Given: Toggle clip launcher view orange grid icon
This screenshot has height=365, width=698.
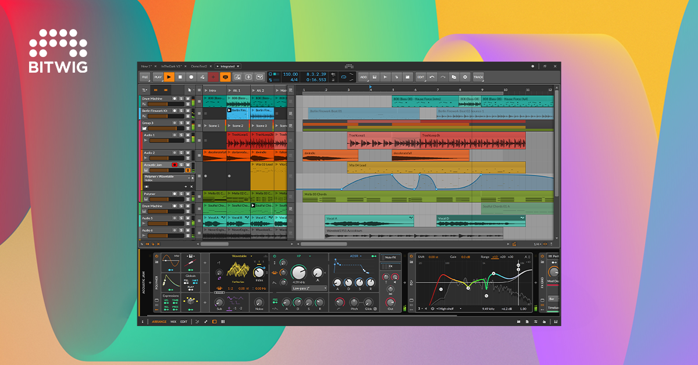Looking at the screenshot, I should [155, 90].
